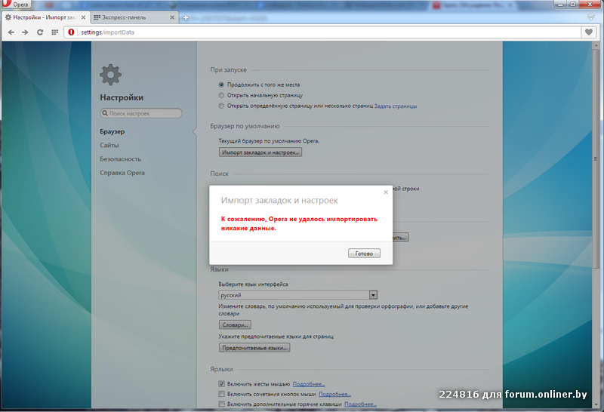Click the Opera badge in the address bar

71,32
